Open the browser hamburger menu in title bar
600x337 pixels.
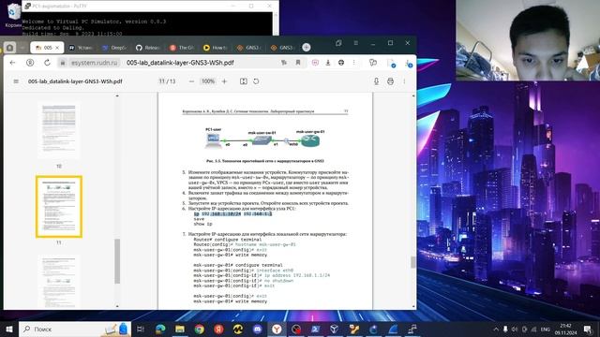tap(356, 43)
